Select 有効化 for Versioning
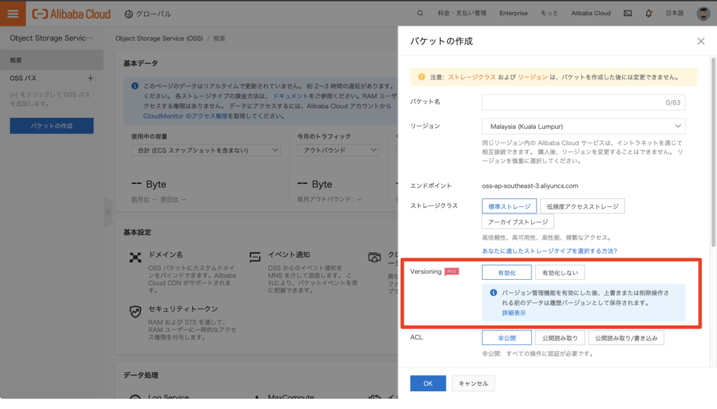717x409 pixels. pyautogui.click(x=506, y=273)
